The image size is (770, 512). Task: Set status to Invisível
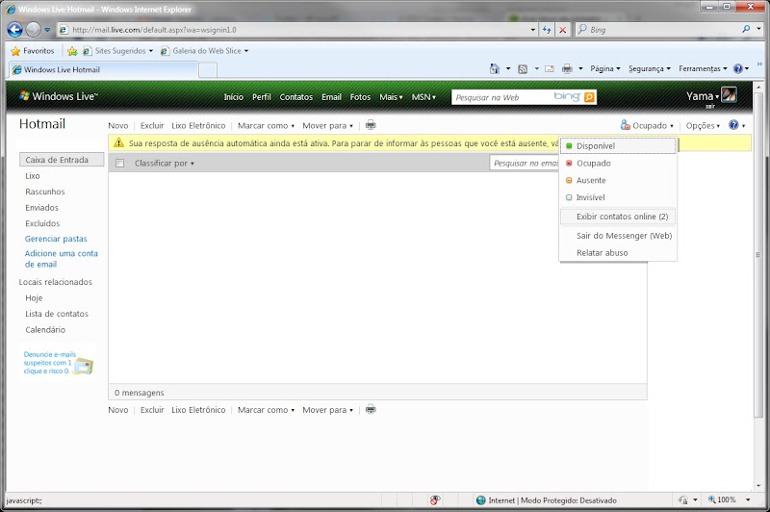pos(618,197)
